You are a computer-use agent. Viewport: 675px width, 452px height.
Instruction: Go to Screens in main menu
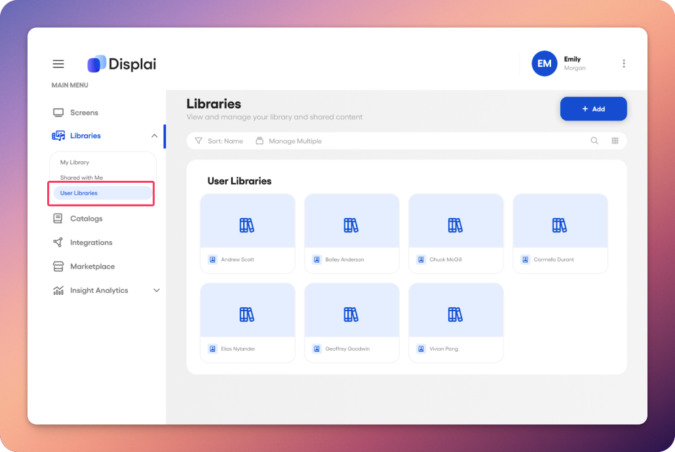click(x=85, y=113)
